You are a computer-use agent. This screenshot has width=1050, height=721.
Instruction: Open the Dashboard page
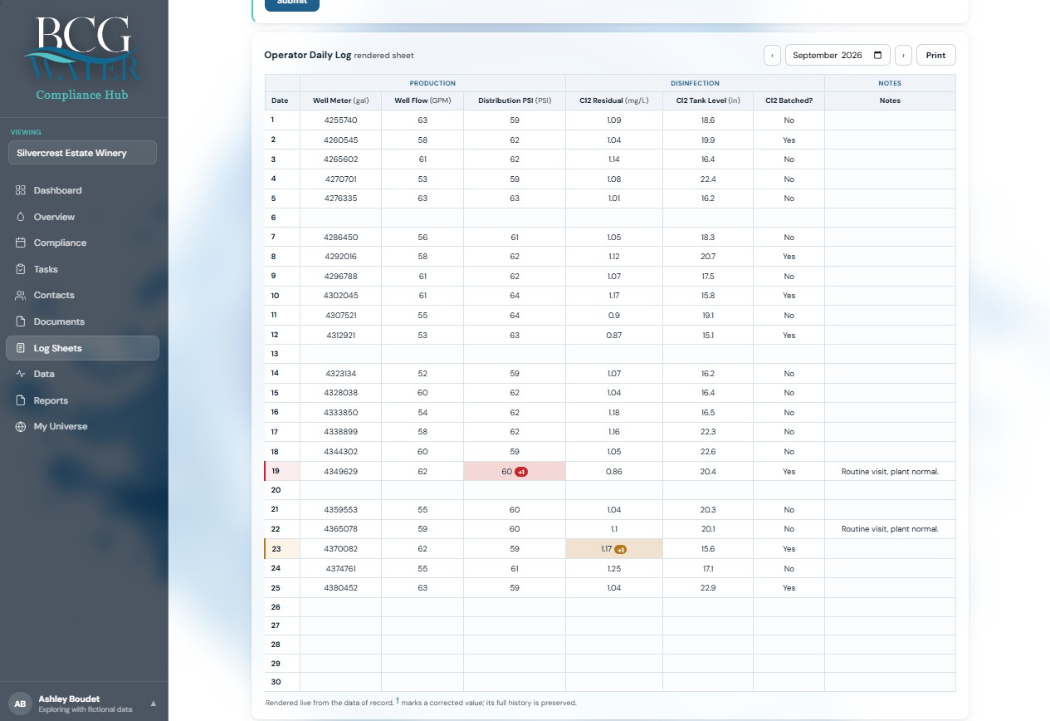[82, 190]
